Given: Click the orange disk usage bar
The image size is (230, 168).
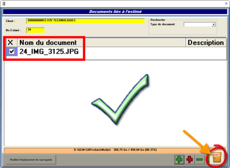Looking at the screenshot, I should (115, 150).
